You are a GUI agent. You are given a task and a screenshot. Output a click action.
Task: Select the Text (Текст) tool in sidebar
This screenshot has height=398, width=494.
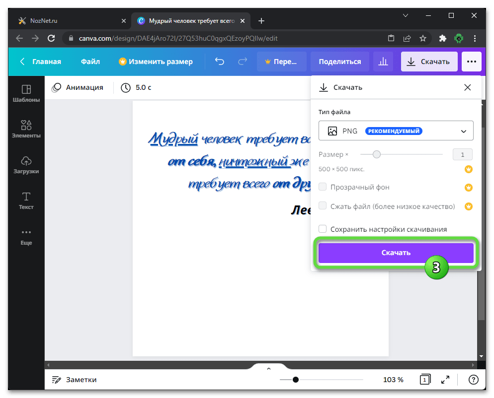coord(26,200)
